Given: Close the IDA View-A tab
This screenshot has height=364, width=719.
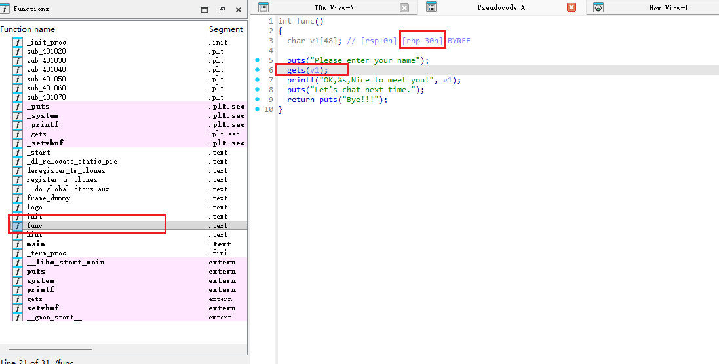Looking at the screenshot, I should (x=404, y=8).
